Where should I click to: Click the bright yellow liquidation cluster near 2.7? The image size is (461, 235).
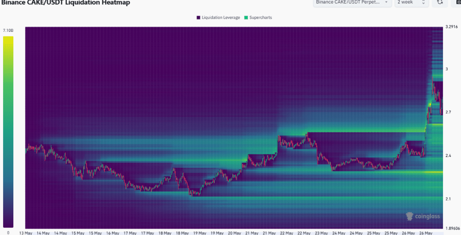(x=430, y=105)
